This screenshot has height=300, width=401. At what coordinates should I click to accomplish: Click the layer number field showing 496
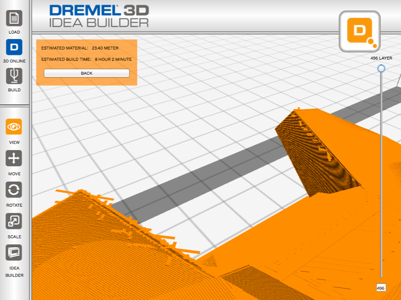click(381, 288)
